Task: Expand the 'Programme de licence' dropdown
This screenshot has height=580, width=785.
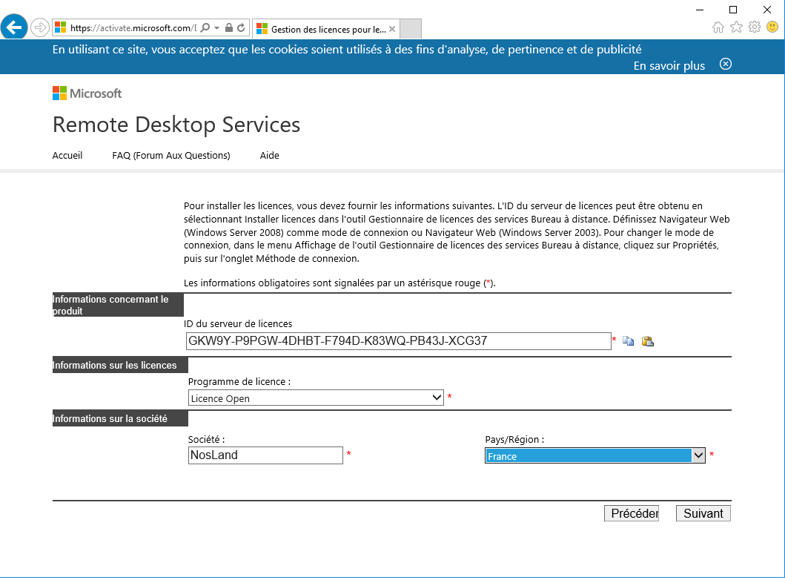Action: 316,398
